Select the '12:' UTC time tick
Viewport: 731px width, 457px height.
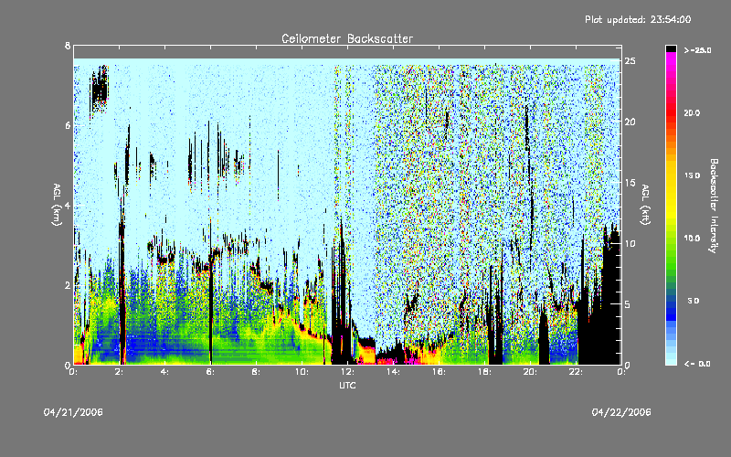pos(347,372)
